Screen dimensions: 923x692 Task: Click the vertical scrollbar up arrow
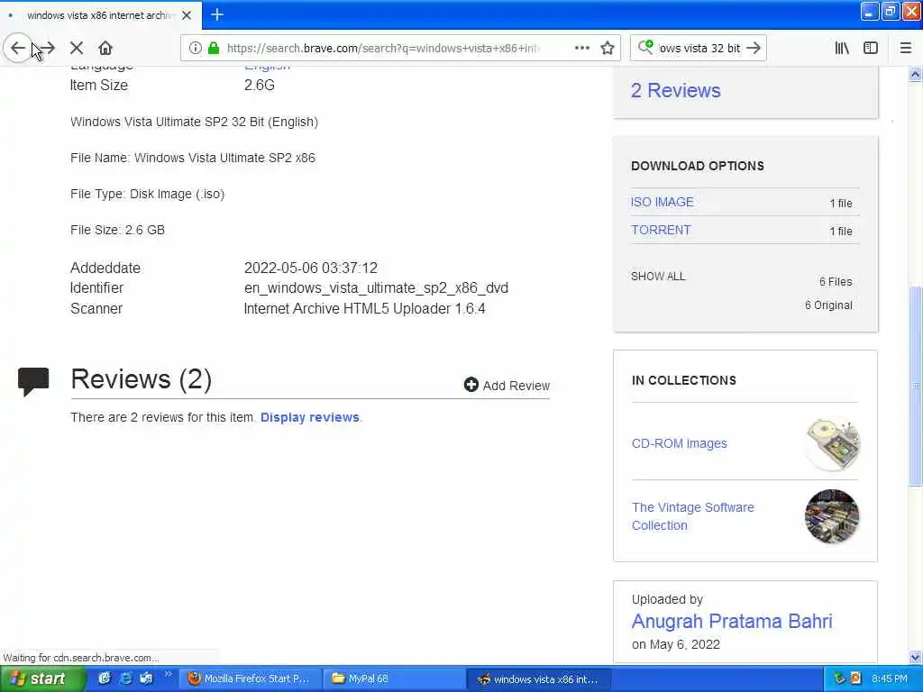click(916, 74)
